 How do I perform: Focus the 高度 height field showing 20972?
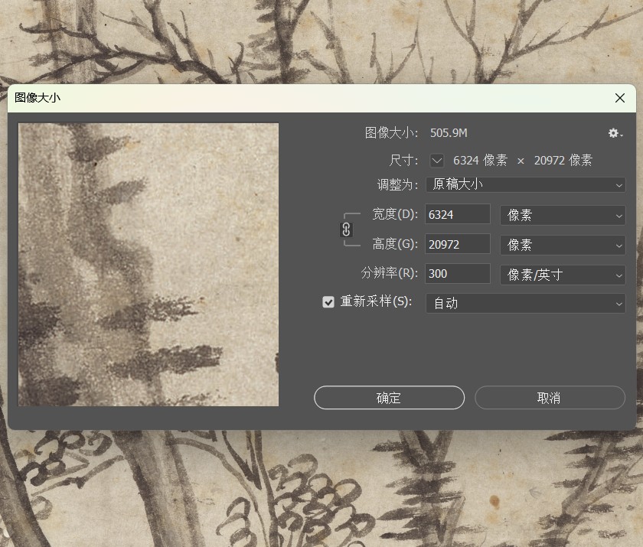click(458, 244)
